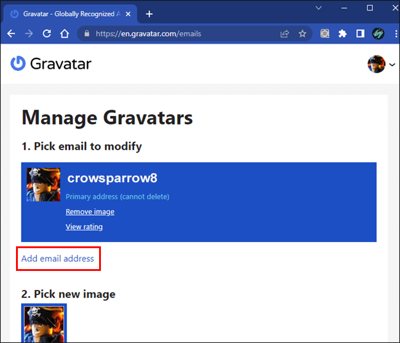Select the crowsparrow8 email entry

click(199, 202)
